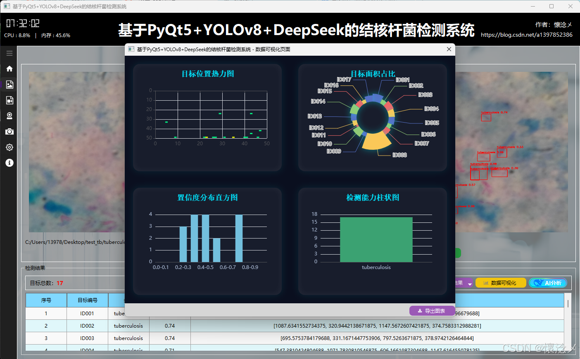
Task: Expand the purple dropdown arrow beside 数据可视化
Action: tap(470, 283)
